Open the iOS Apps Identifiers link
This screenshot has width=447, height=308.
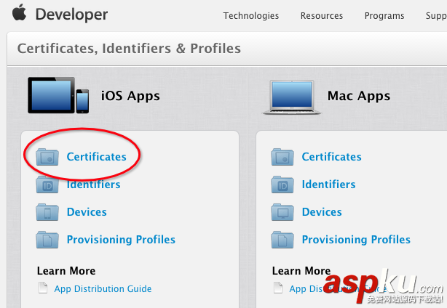[93, 185]
